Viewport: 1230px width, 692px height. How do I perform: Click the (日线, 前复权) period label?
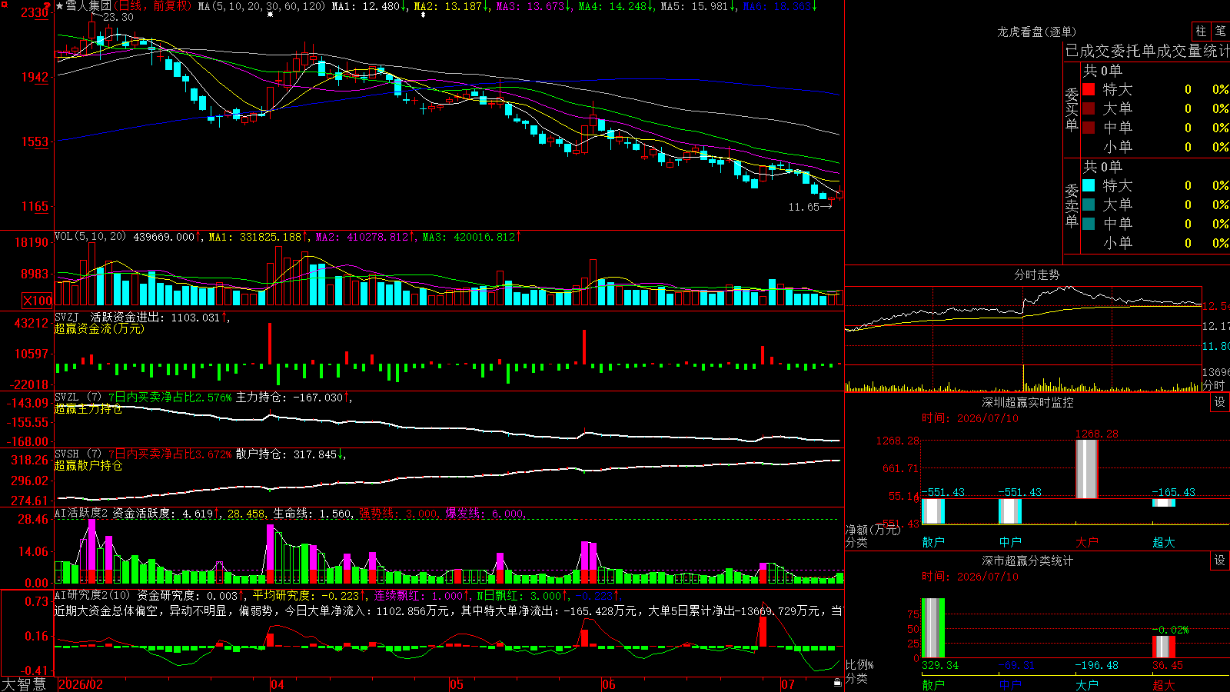(x=153, y=6)
